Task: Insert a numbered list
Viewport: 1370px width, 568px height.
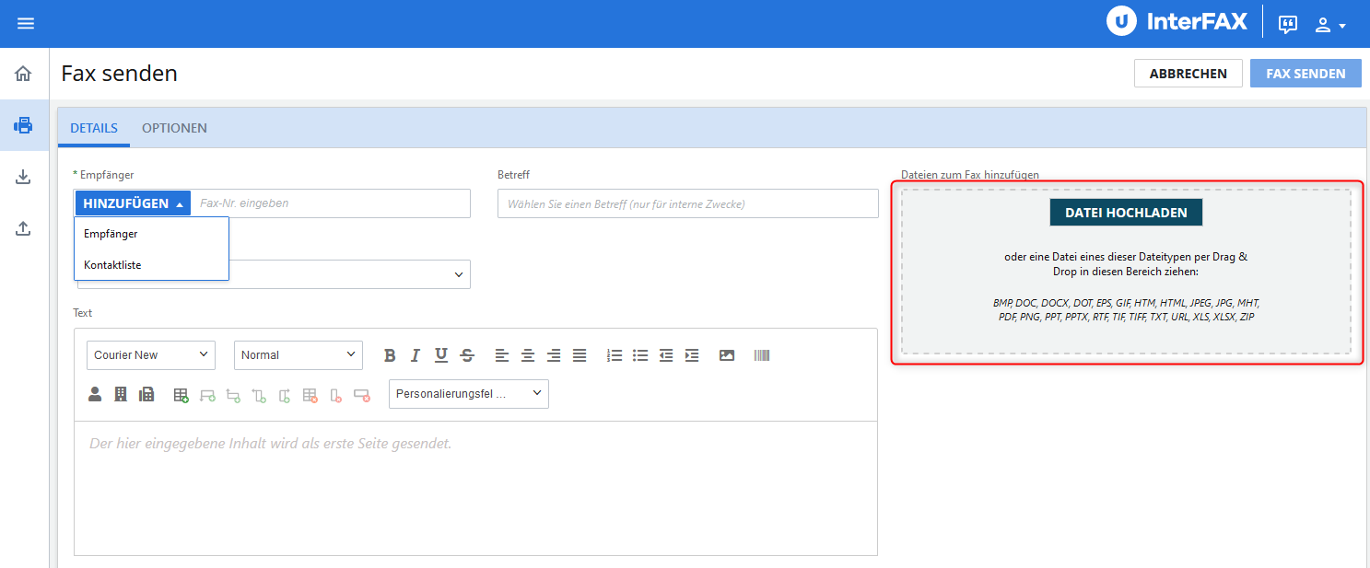Action: pyautogui.click(x=615, y=355)
